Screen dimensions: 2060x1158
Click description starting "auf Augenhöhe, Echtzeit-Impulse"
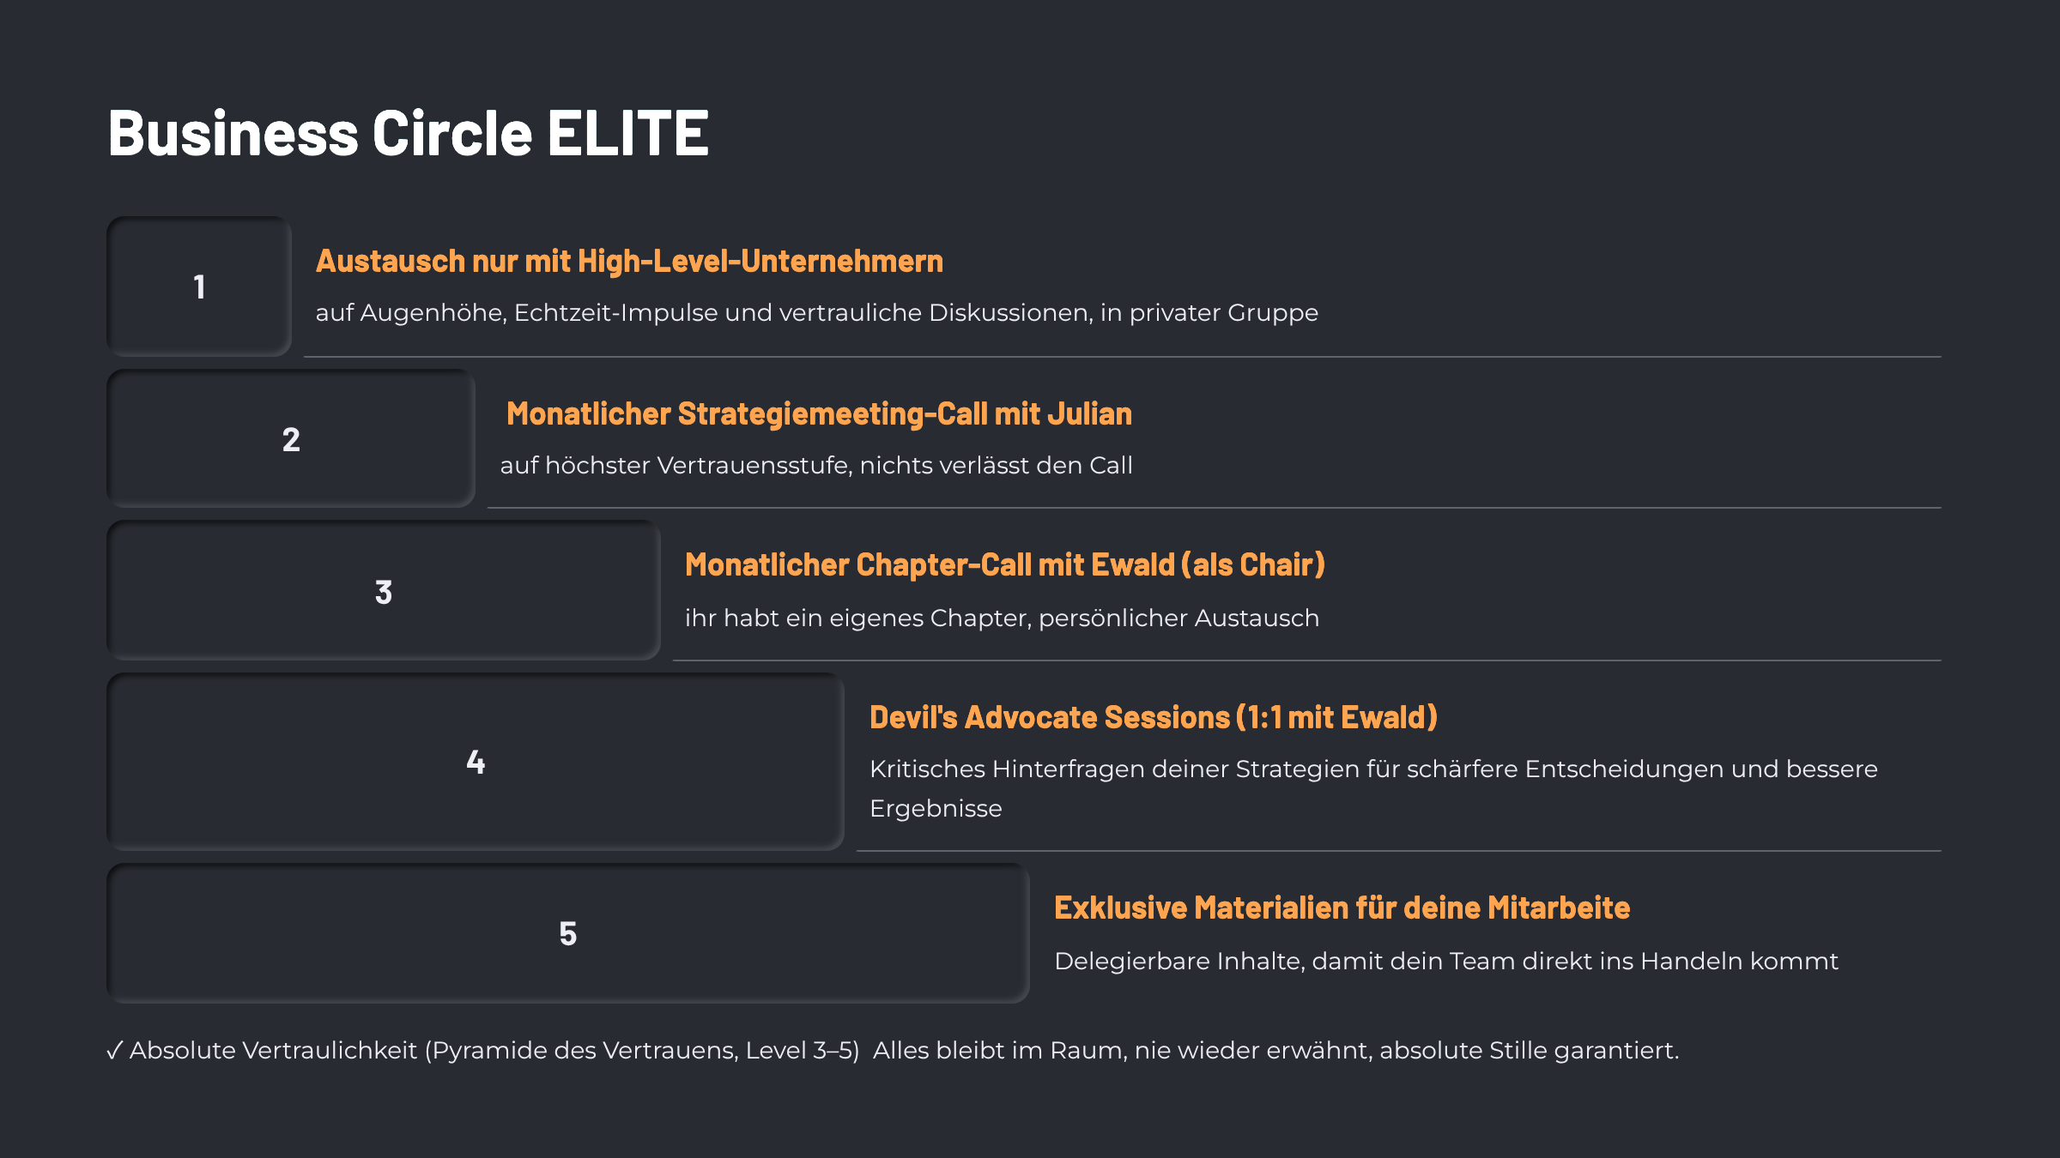point(816,312)
